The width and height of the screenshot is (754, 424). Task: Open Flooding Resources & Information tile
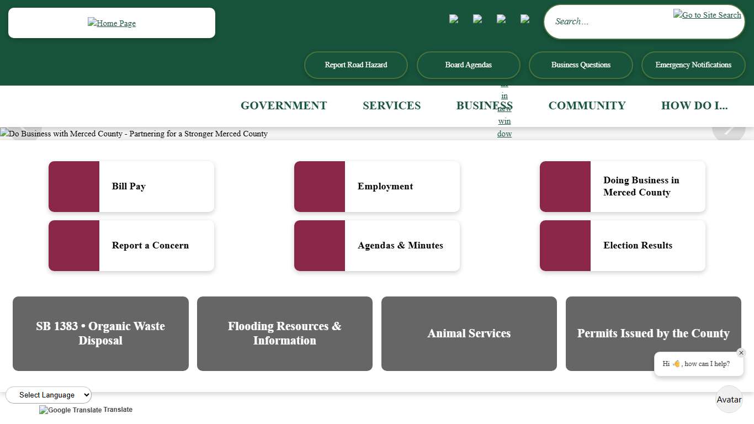pyautogui.click(x=284, y=333)
